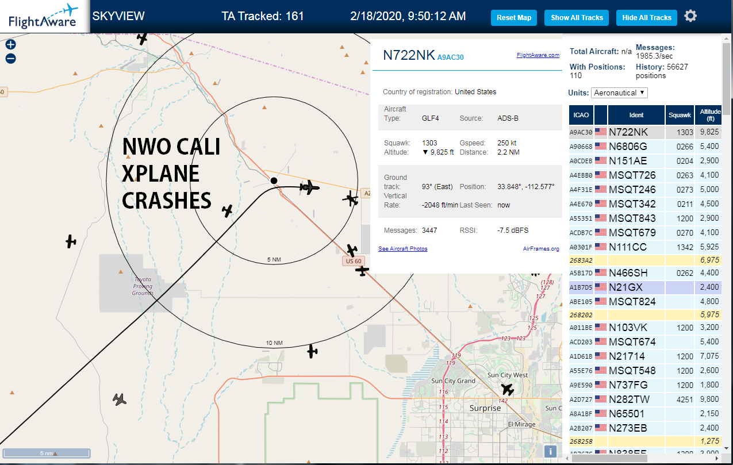The image size is (733, 465).
Task: Click Reset Map button
Action: pyautogui.click(x=514, y=17)
